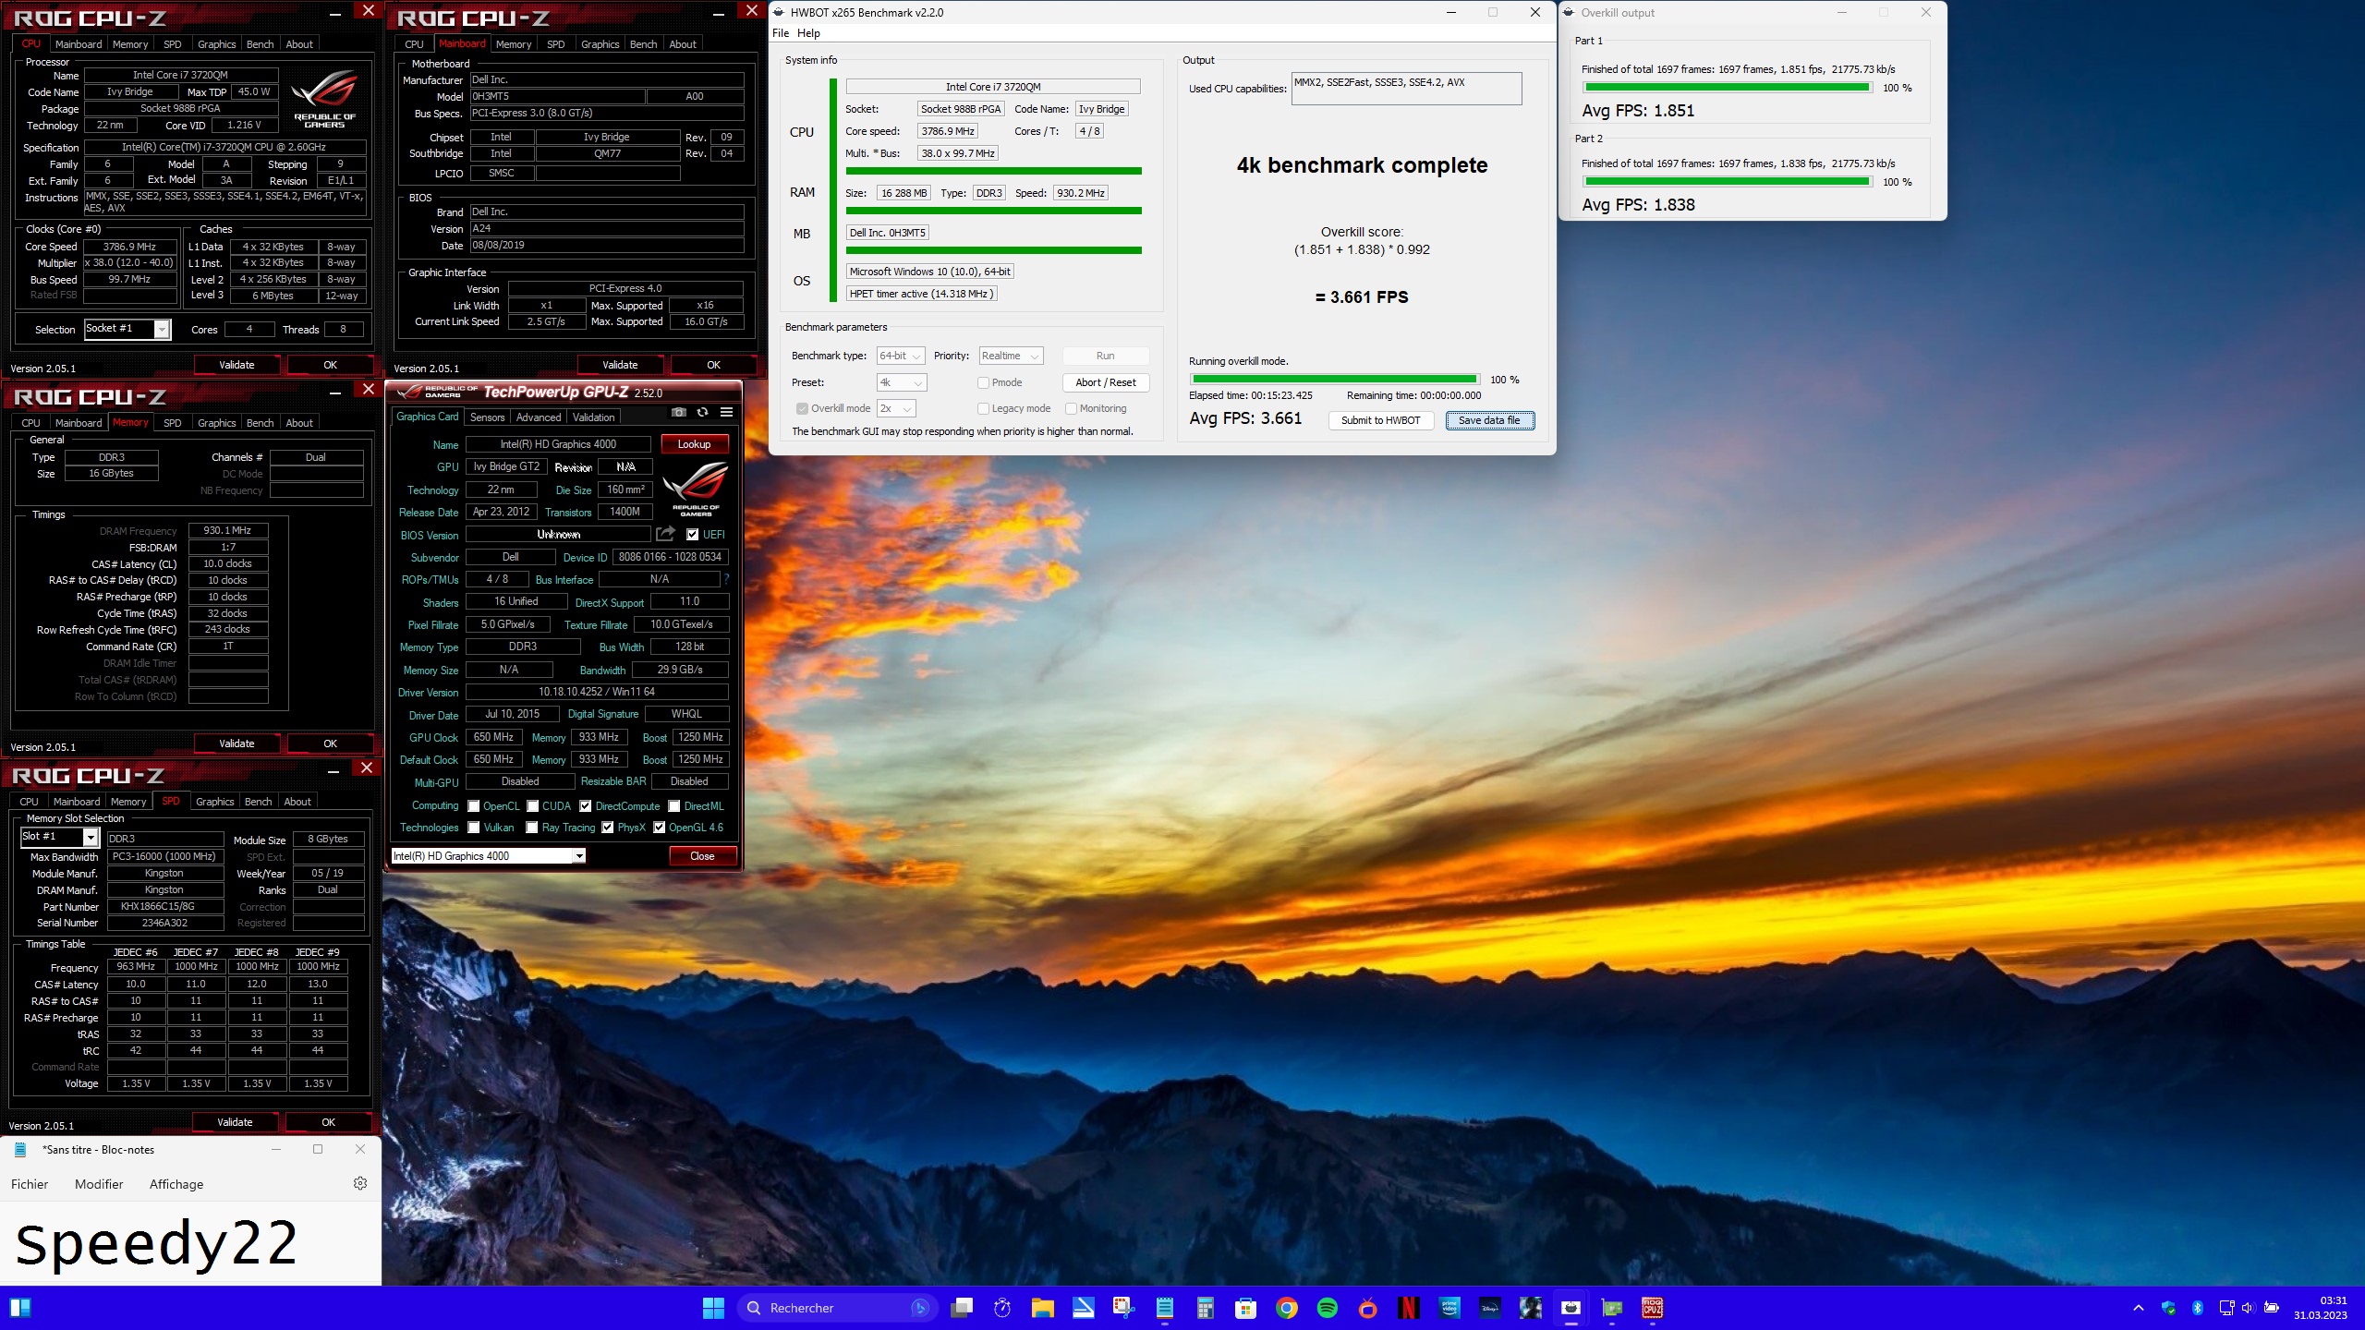
Task: Click Save data file
Action: coord(1489,420)
